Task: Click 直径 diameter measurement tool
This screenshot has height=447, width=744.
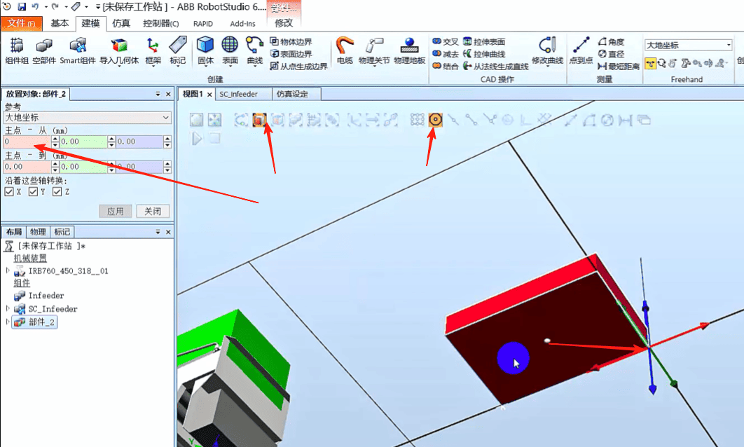Action: (x=611, y=54)
